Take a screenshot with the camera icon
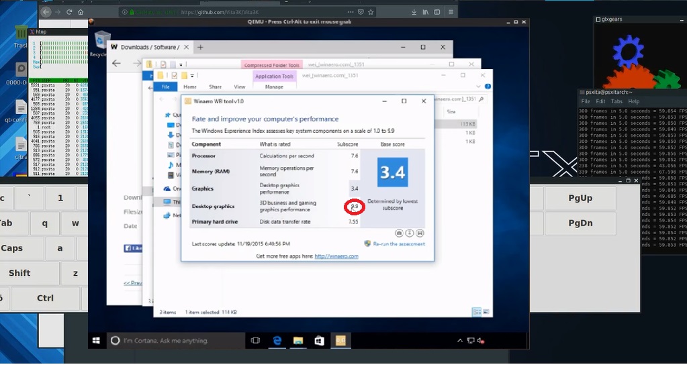This screenshot has height=377, width=687. click(399, 233)
